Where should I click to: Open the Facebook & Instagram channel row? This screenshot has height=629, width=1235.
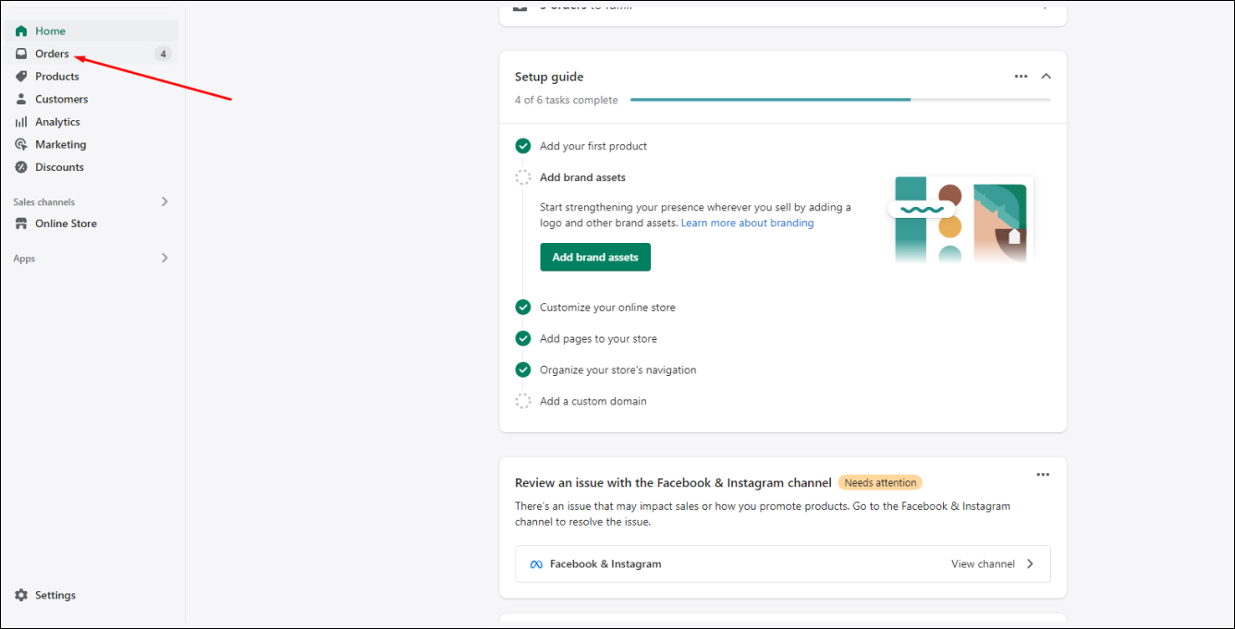[x=782, y=564]
